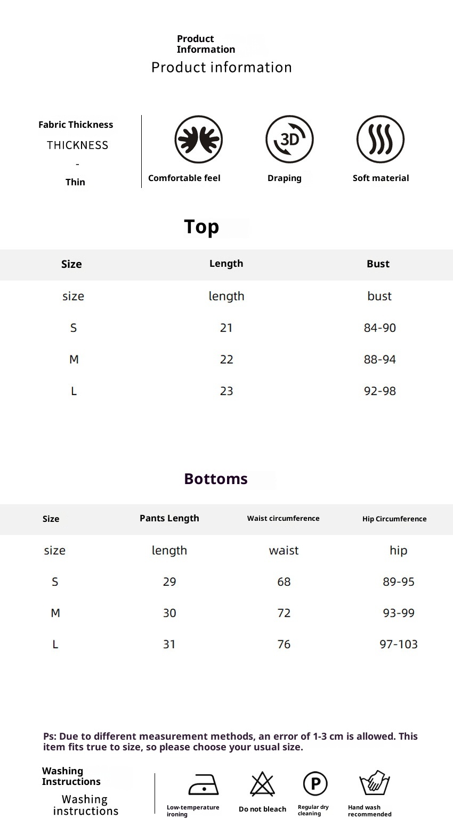
Task: Click the Do not bleach triangle icon
Action: point(262,784)
